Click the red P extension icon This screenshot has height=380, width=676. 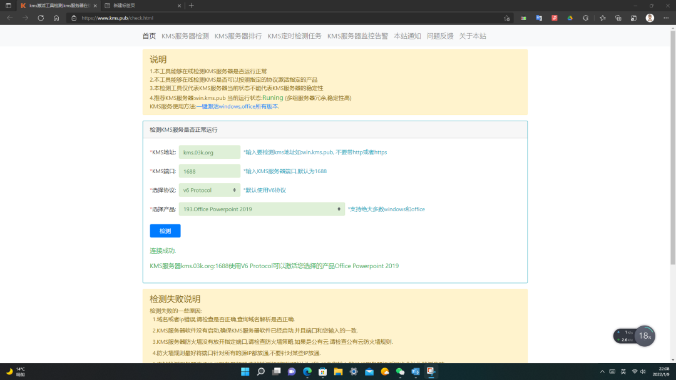pyautogui.click(x=554, y=19)
